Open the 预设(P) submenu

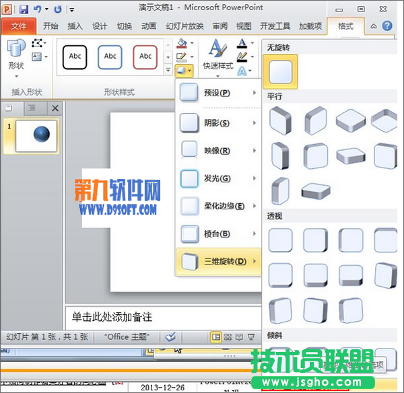218,92
